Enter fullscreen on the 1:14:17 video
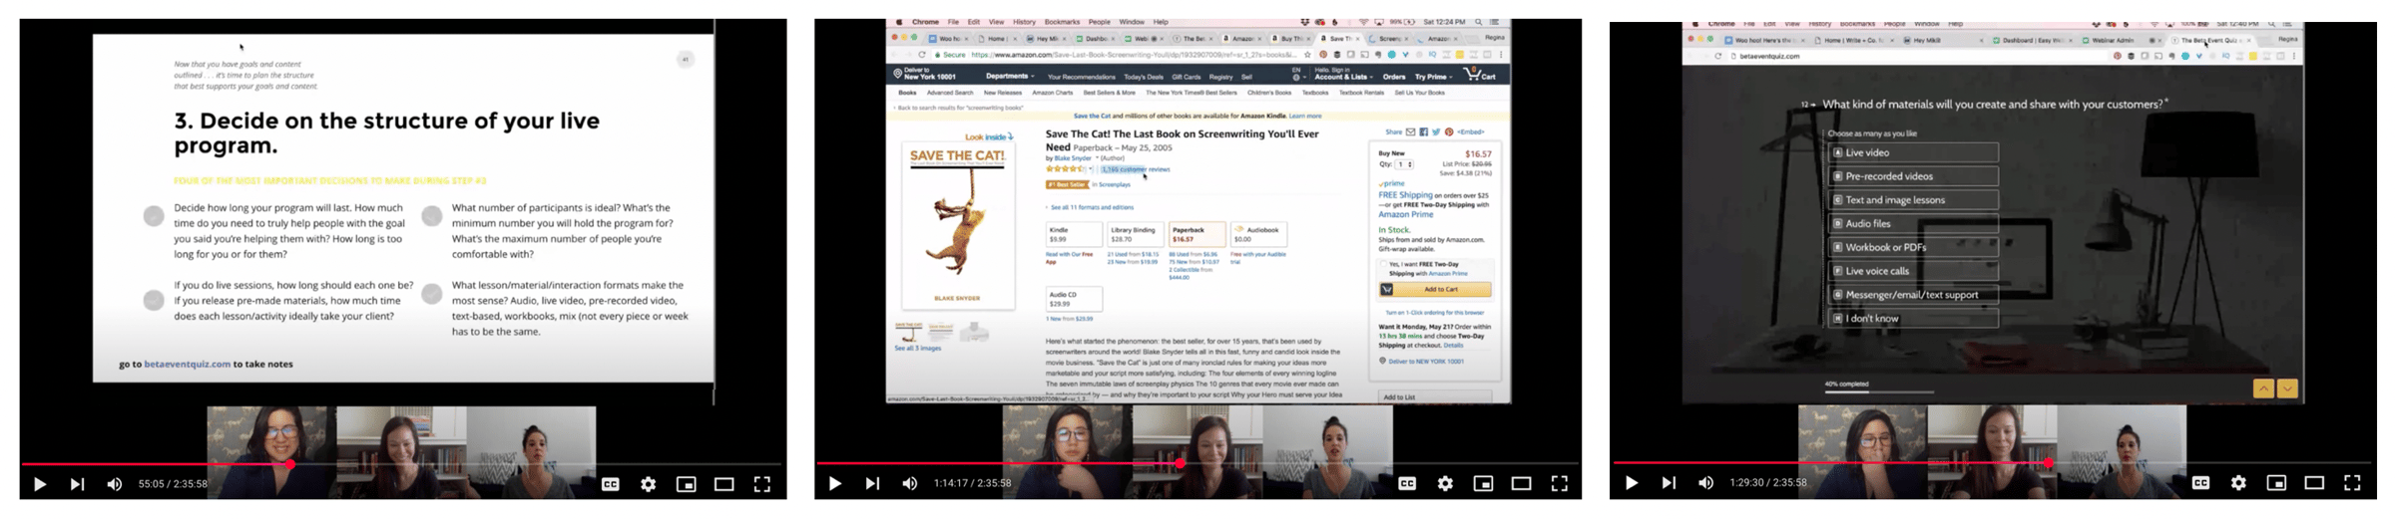Viewport: 2395px width, 519px height. 1559,484
